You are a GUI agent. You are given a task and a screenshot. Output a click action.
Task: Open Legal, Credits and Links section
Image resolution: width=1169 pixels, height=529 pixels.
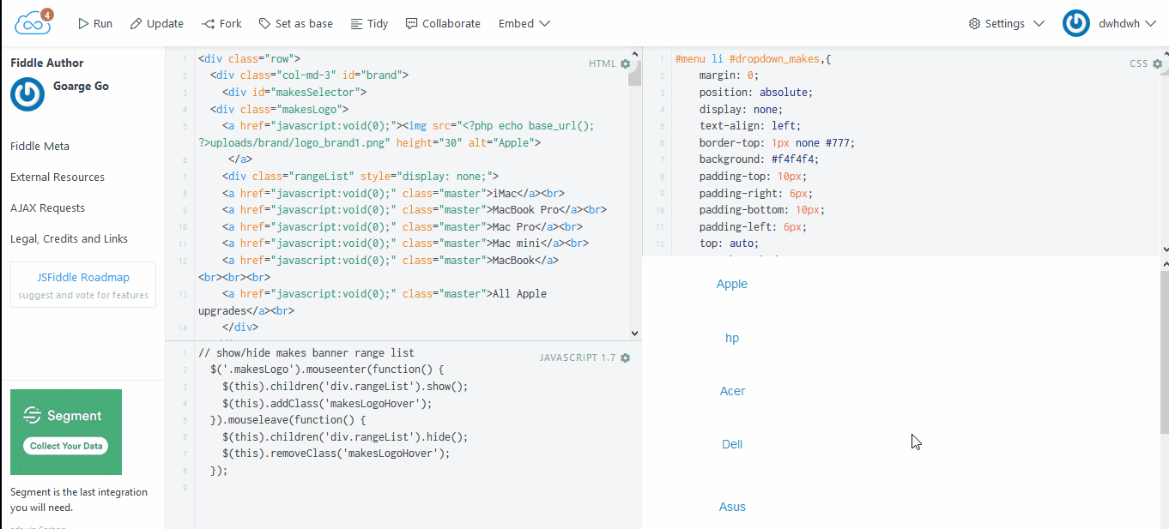pyautogui.click(x=69, y=238)
